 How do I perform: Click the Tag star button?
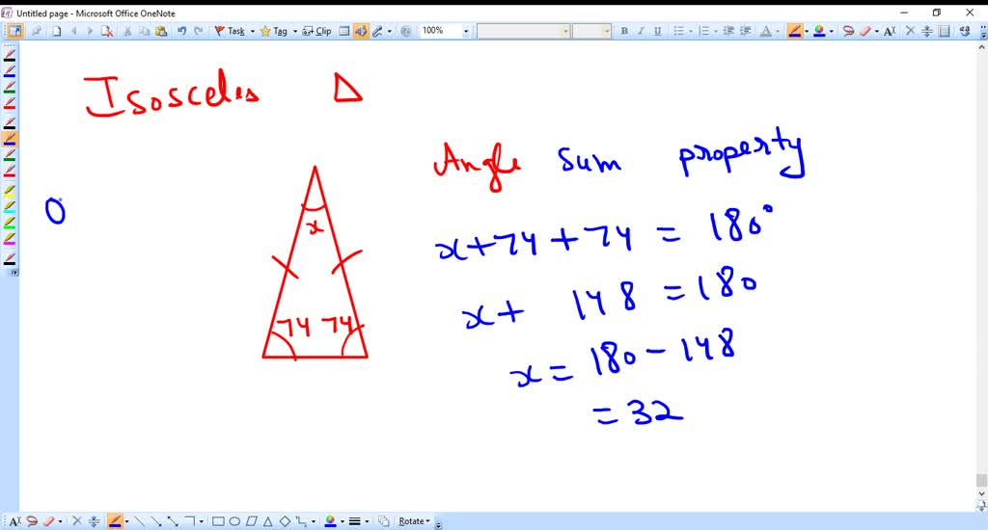[273, 31]
